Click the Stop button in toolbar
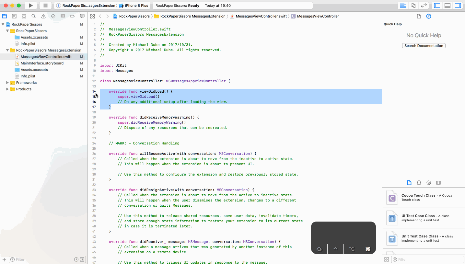Screen dimensions: 465x264 click(45, 6)
